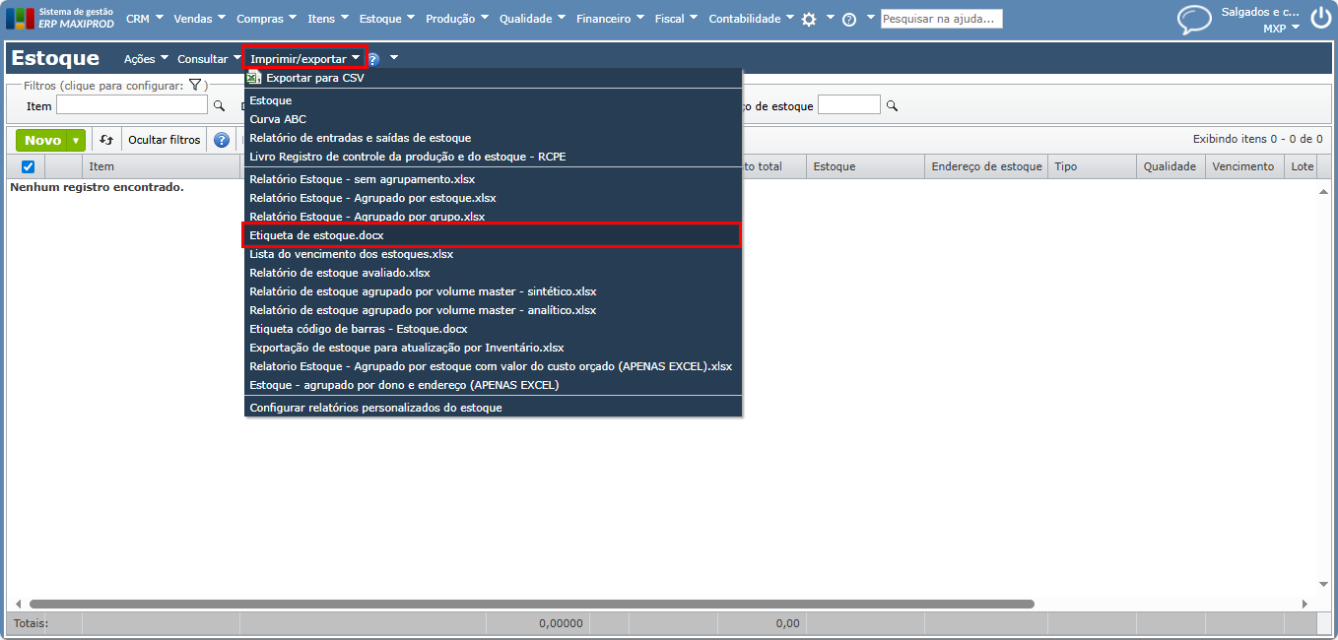The height and width of the screenshot is (640, 1338).
Task: Expand the Vendas menu
Action: 199,19
